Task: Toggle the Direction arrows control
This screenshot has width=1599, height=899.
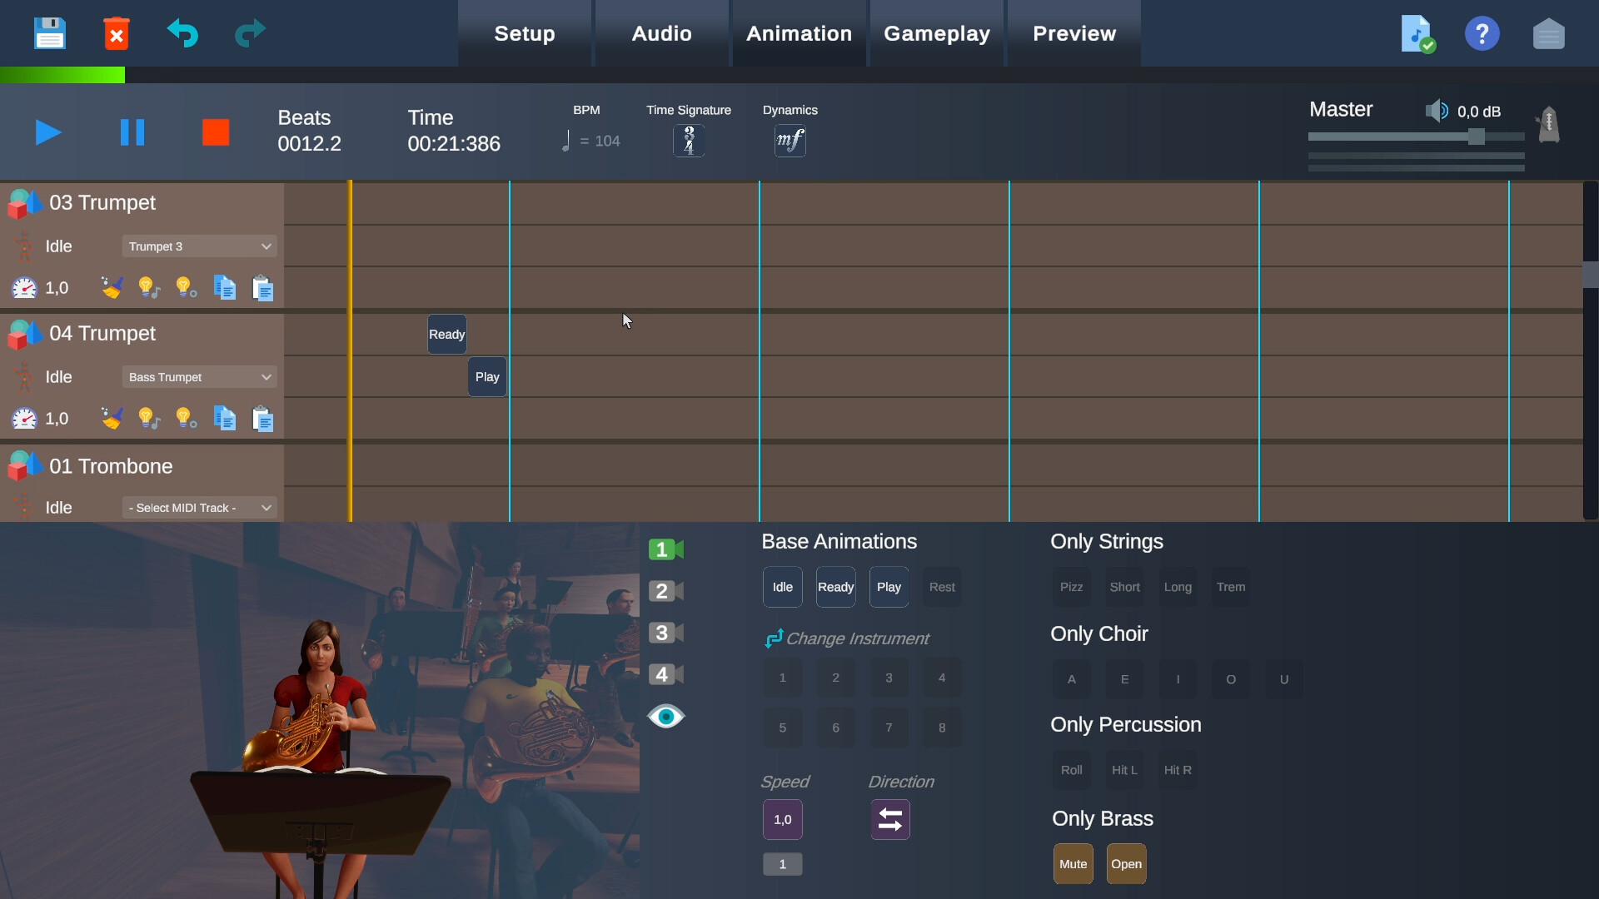Action: tap(889, 819)
